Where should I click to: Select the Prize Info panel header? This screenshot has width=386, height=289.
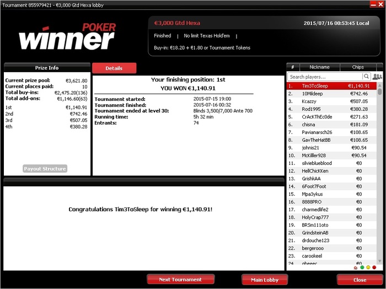(47, 68)
